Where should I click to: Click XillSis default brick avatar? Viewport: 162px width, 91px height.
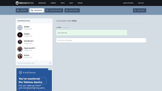[x=20, y=28]
